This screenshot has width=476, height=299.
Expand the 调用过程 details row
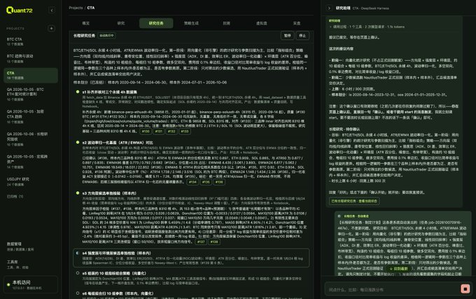click(x=367, y=27)
